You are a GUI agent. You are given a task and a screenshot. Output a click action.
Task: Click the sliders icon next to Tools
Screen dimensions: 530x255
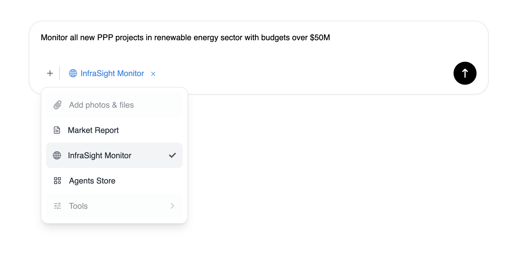tap(57, 206)
